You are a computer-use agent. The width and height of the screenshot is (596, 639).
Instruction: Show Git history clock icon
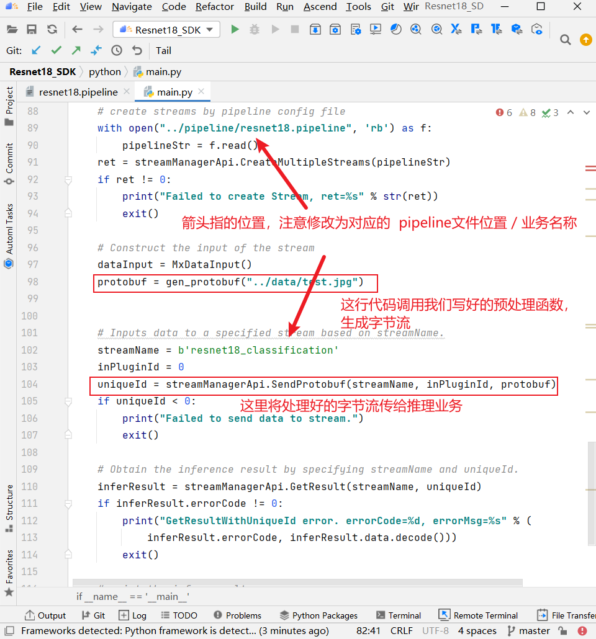point(117,50)
